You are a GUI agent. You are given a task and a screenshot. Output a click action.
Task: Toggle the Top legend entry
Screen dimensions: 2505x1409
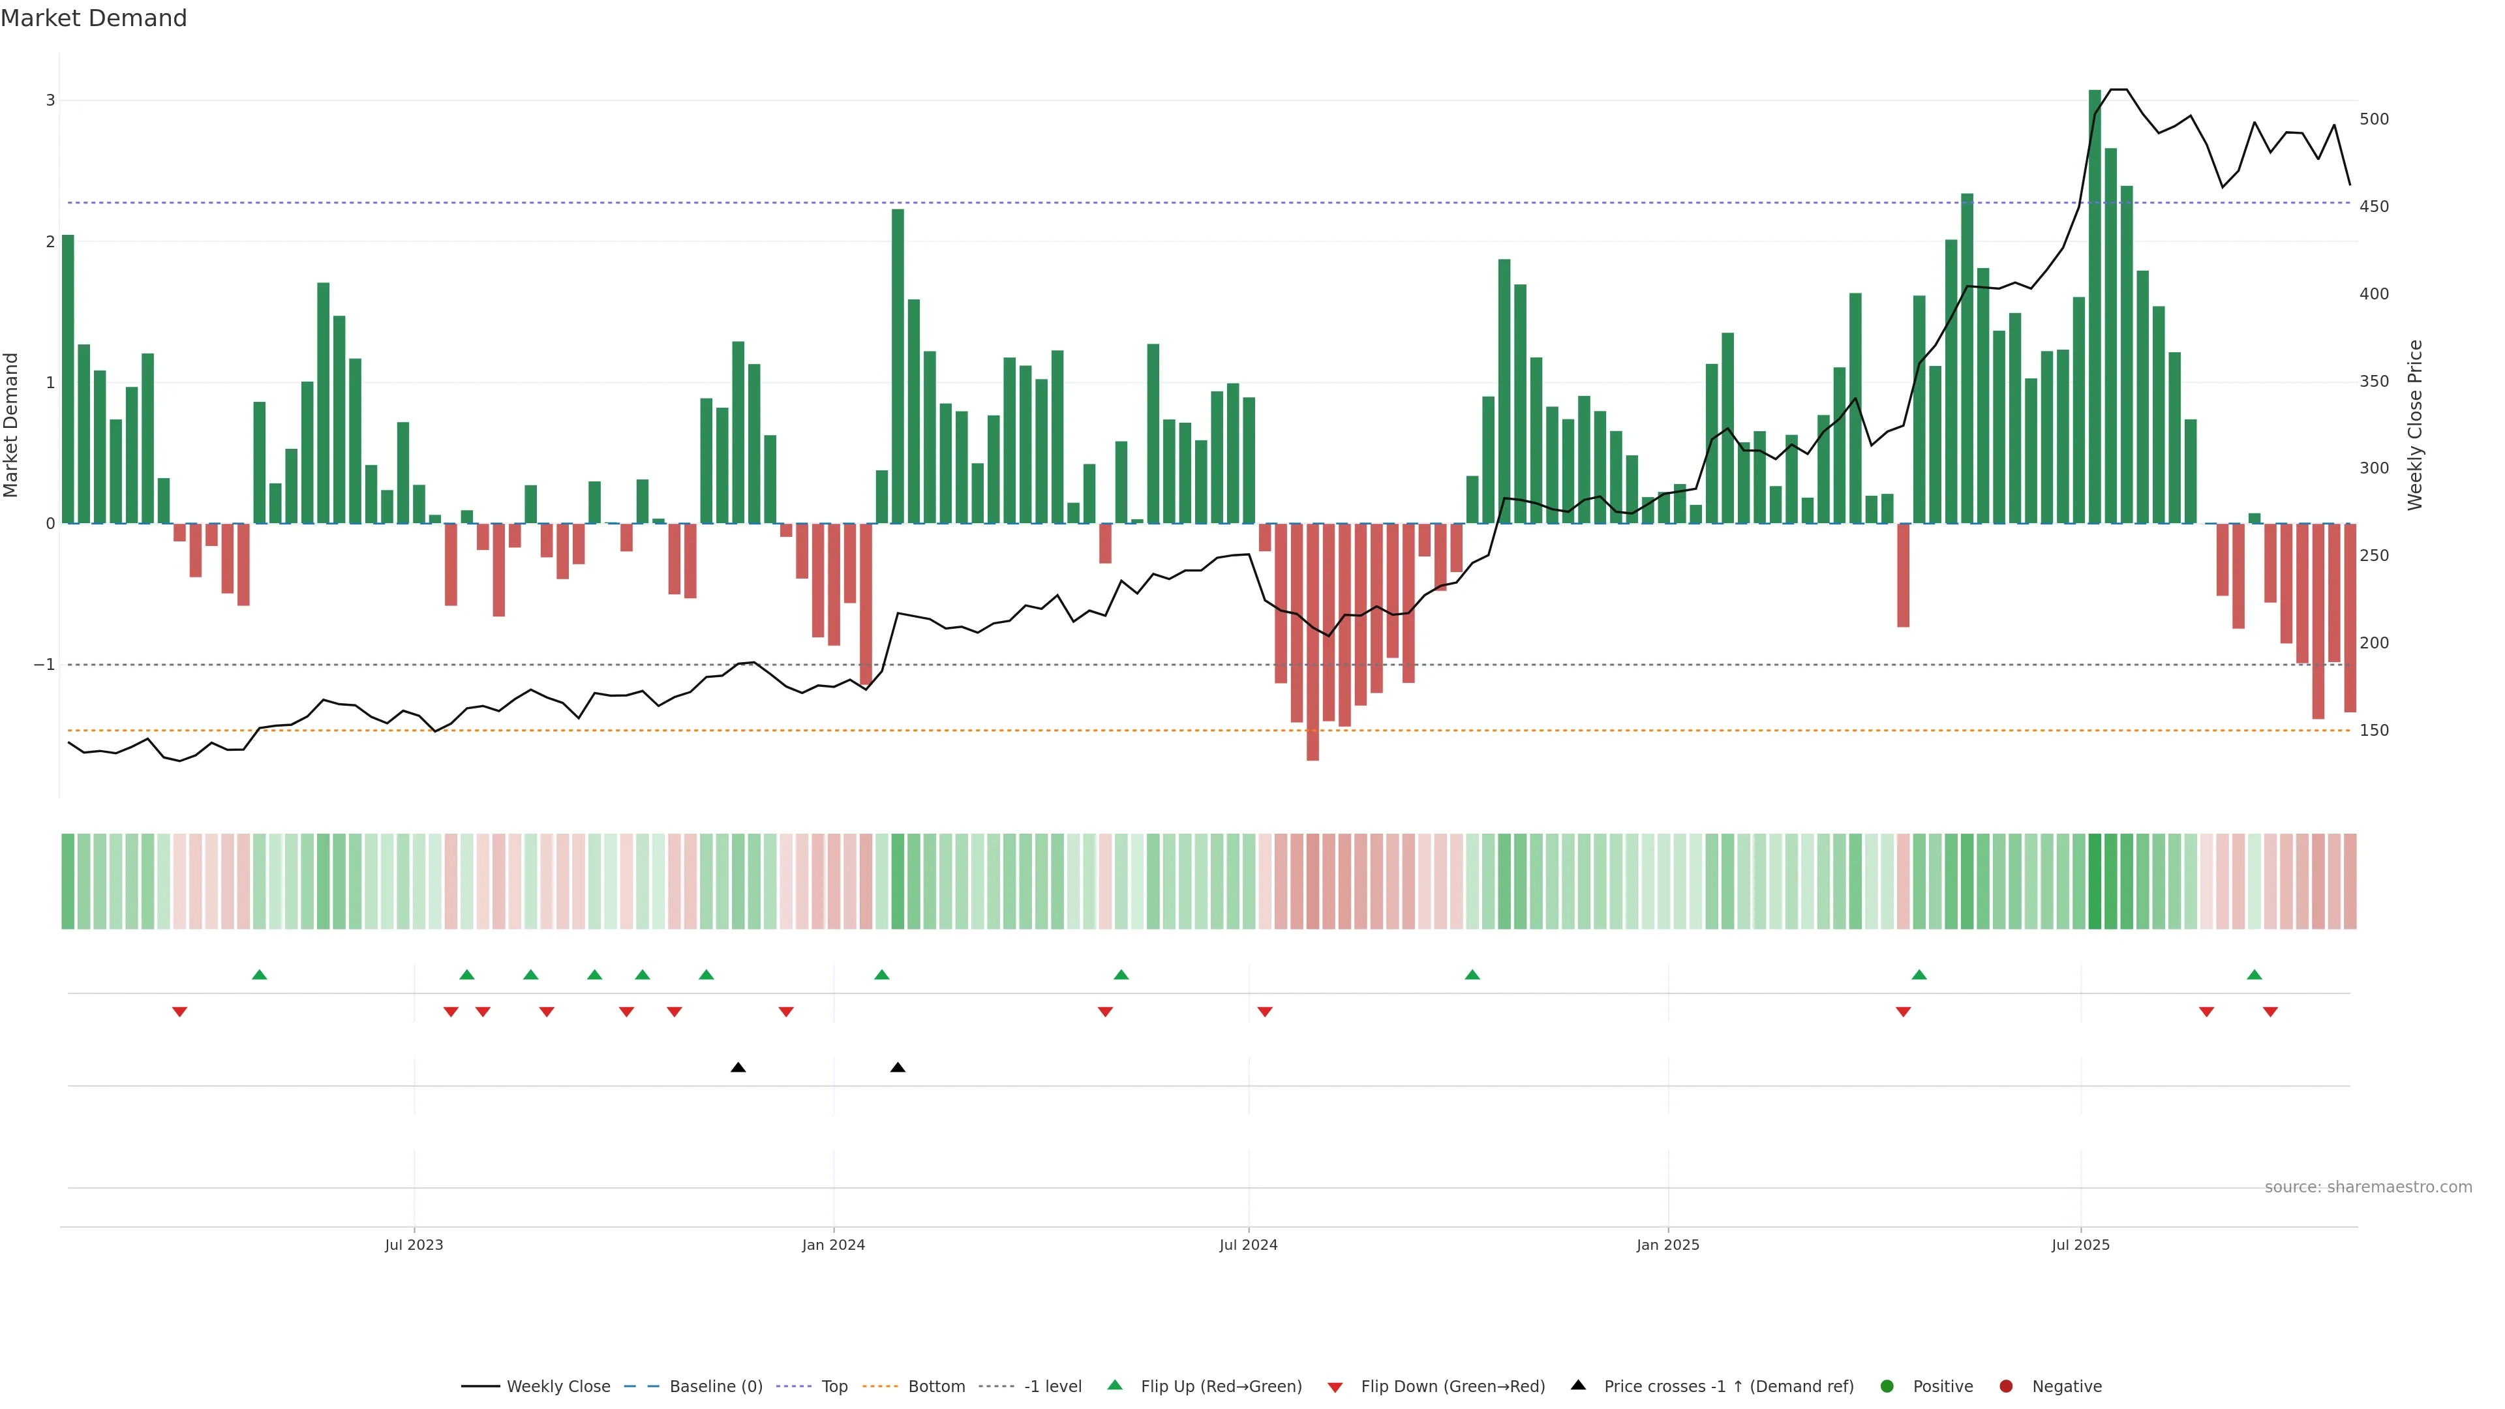click(834, 1386)
